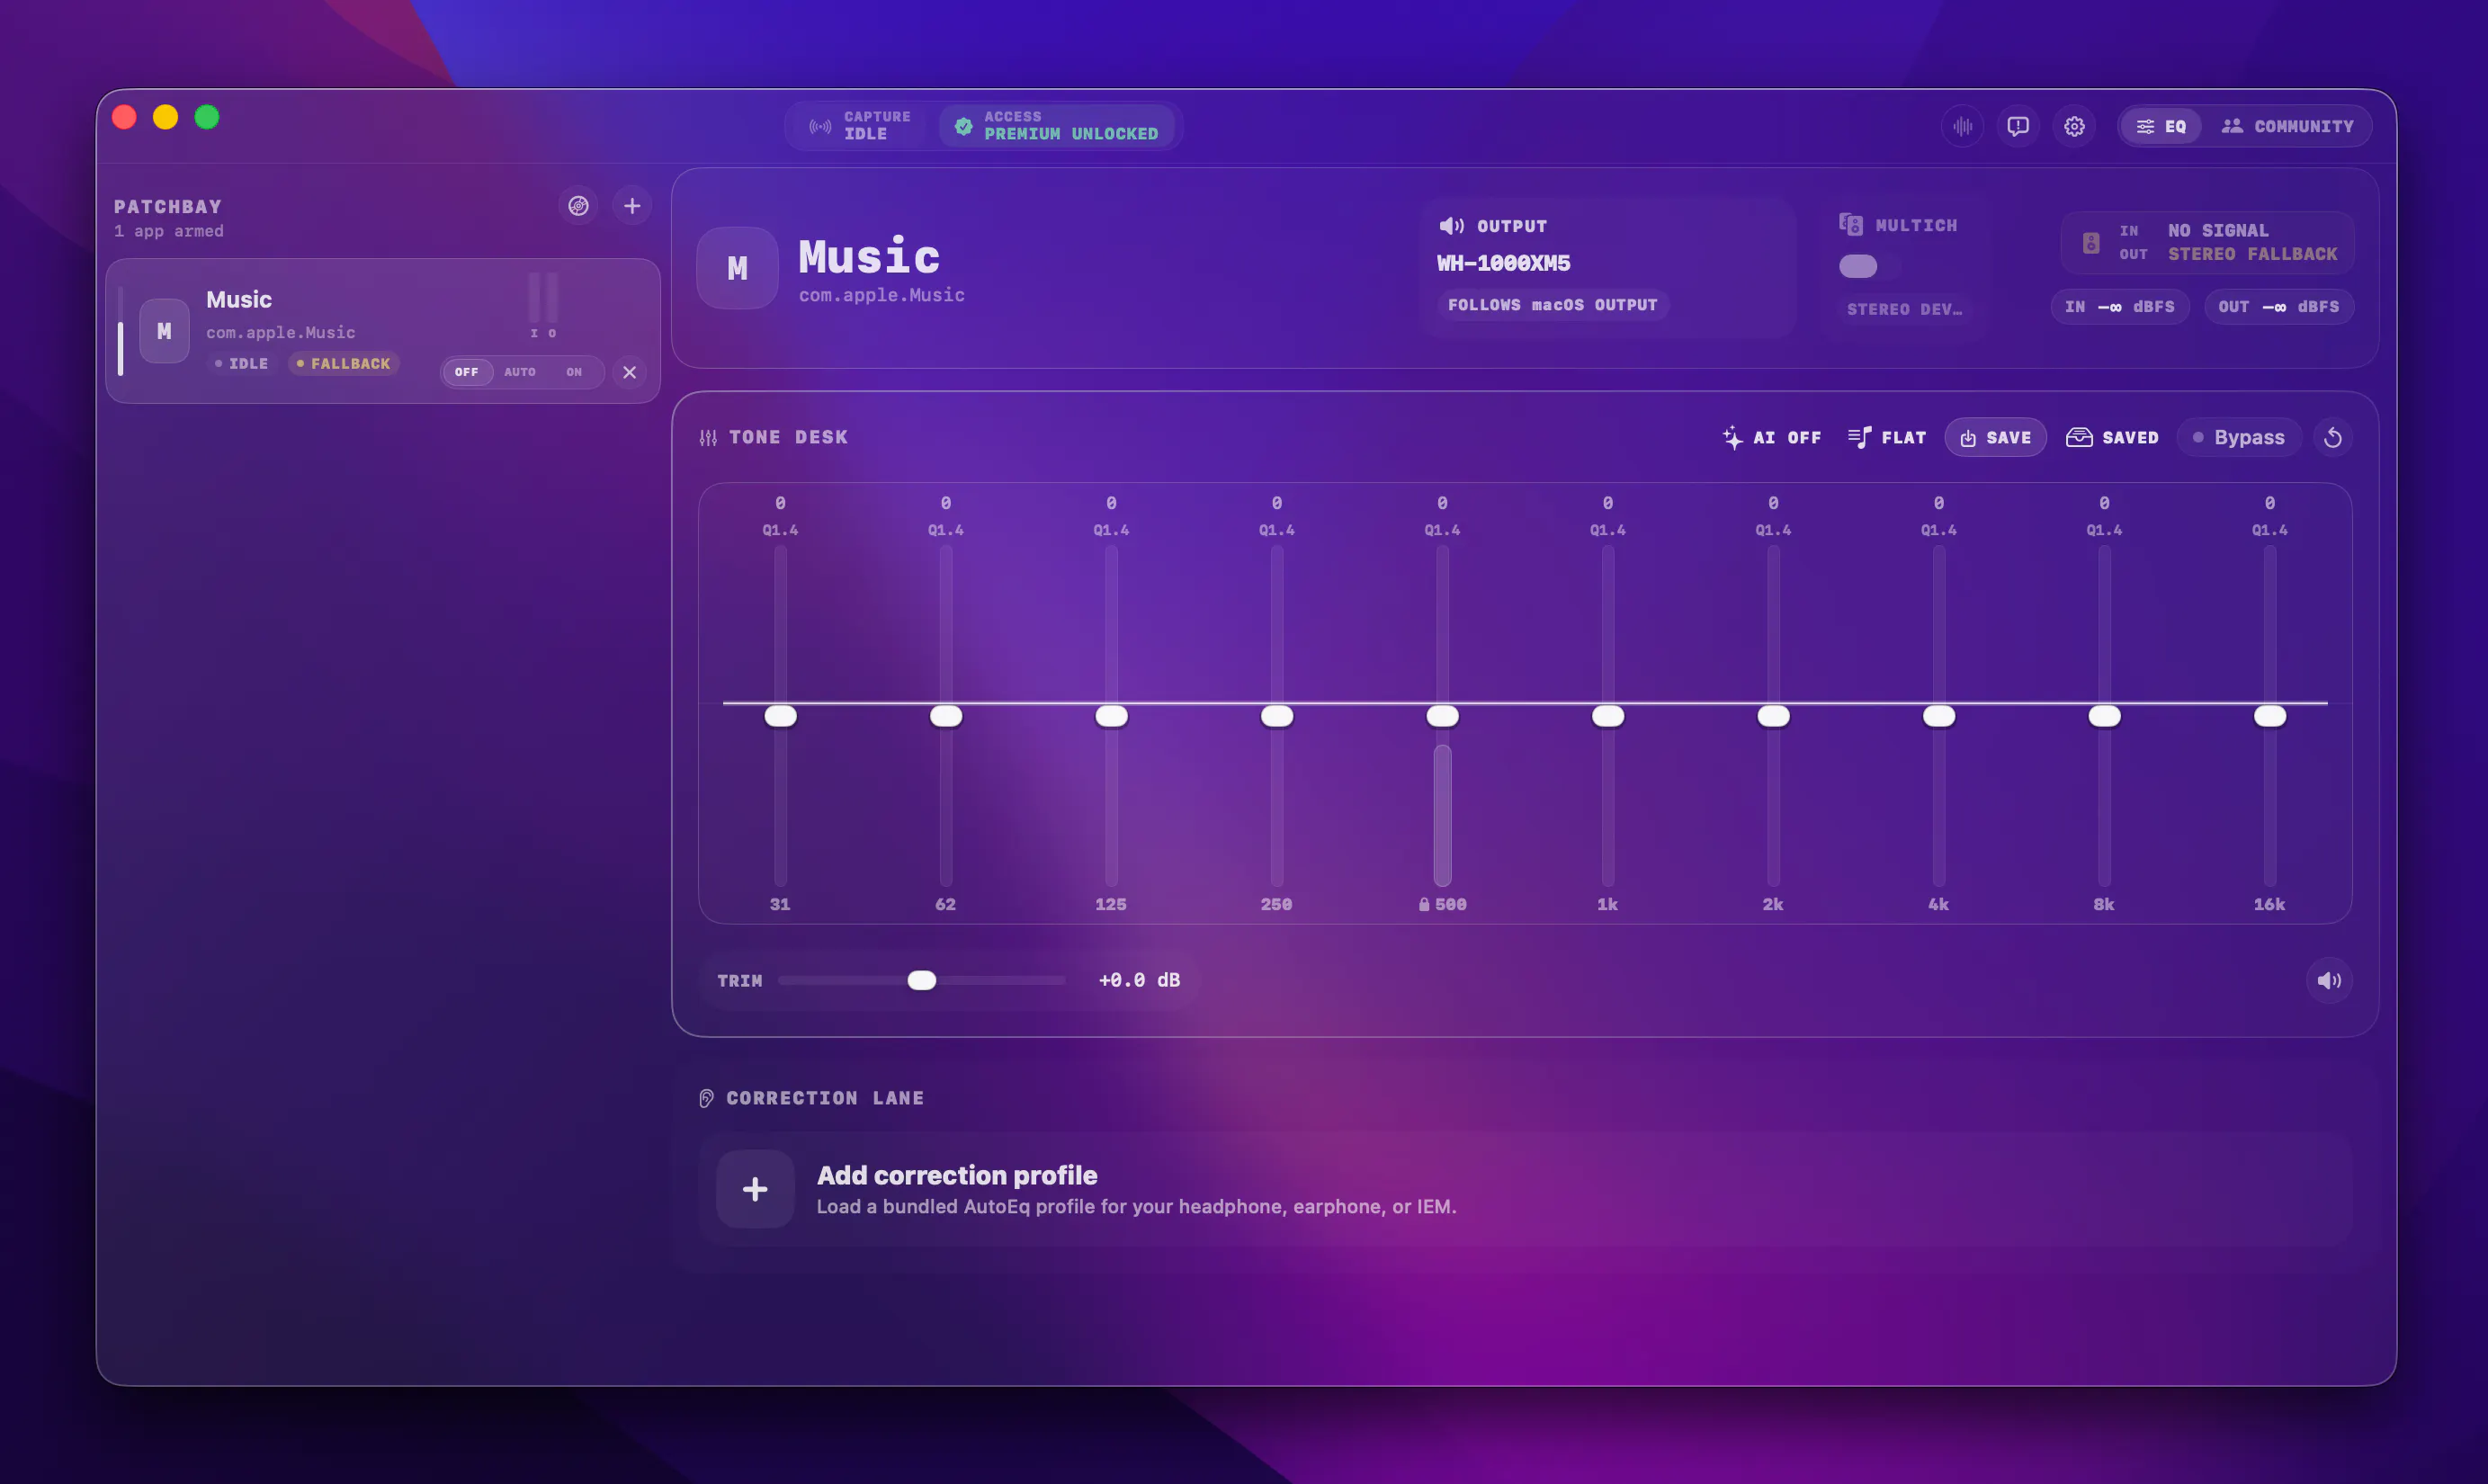The image size is (2488, 1484).
Task: Set Music routing mode to ON
Action: [574, 372]
